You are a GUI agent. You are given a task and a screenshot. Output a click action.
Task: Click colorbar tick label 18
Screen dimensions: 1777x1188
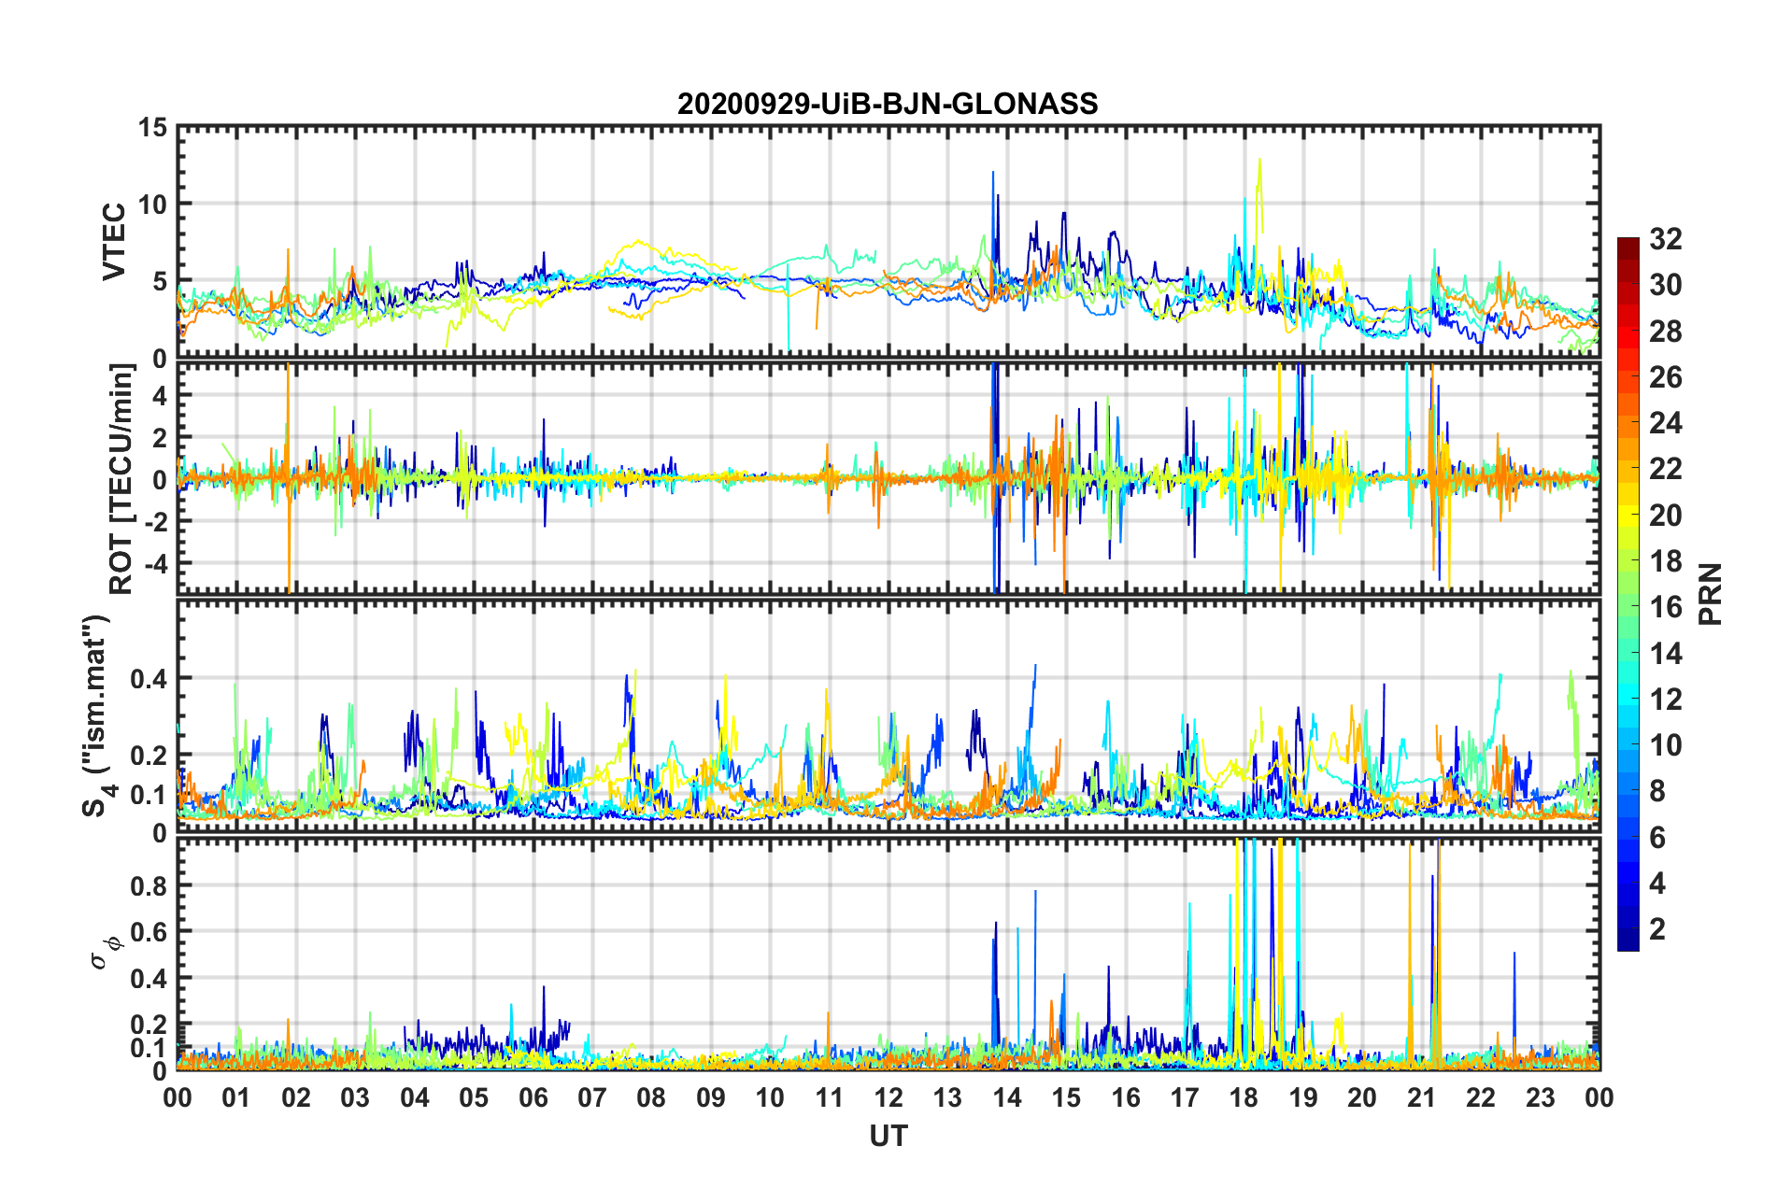point(1665,561)
